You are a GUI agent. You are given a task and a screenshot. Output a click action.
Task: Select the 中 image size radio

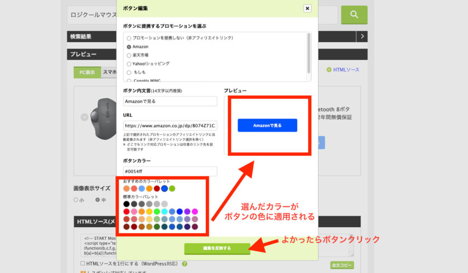tap(97, 200)
